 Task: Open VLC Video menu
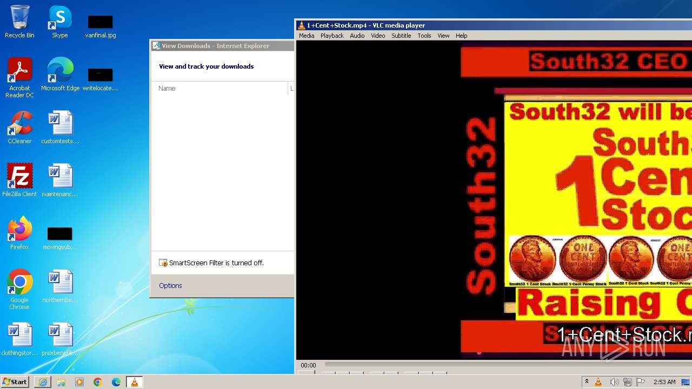tap(378, 36)
